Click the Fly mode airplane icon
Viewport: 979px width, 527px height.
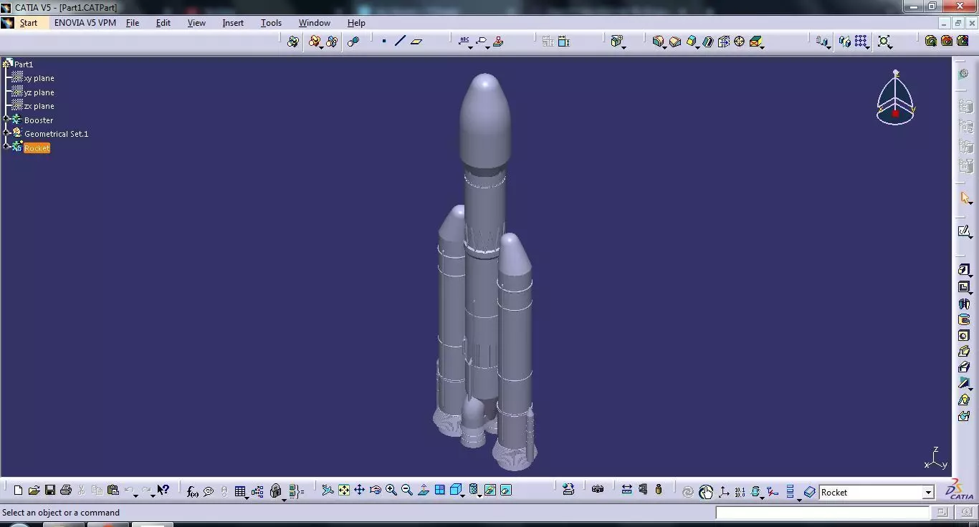pos(328,490)
